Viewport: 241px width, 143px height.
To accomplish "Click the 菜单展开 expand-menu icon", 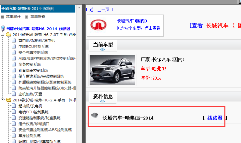I will (x=2, y=17).
